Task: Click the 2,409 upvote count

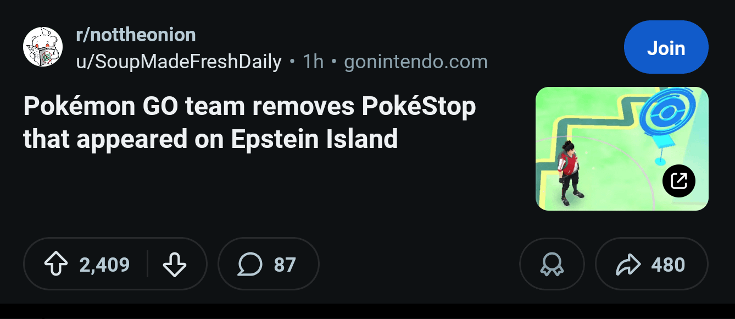Action: point(104,265)
